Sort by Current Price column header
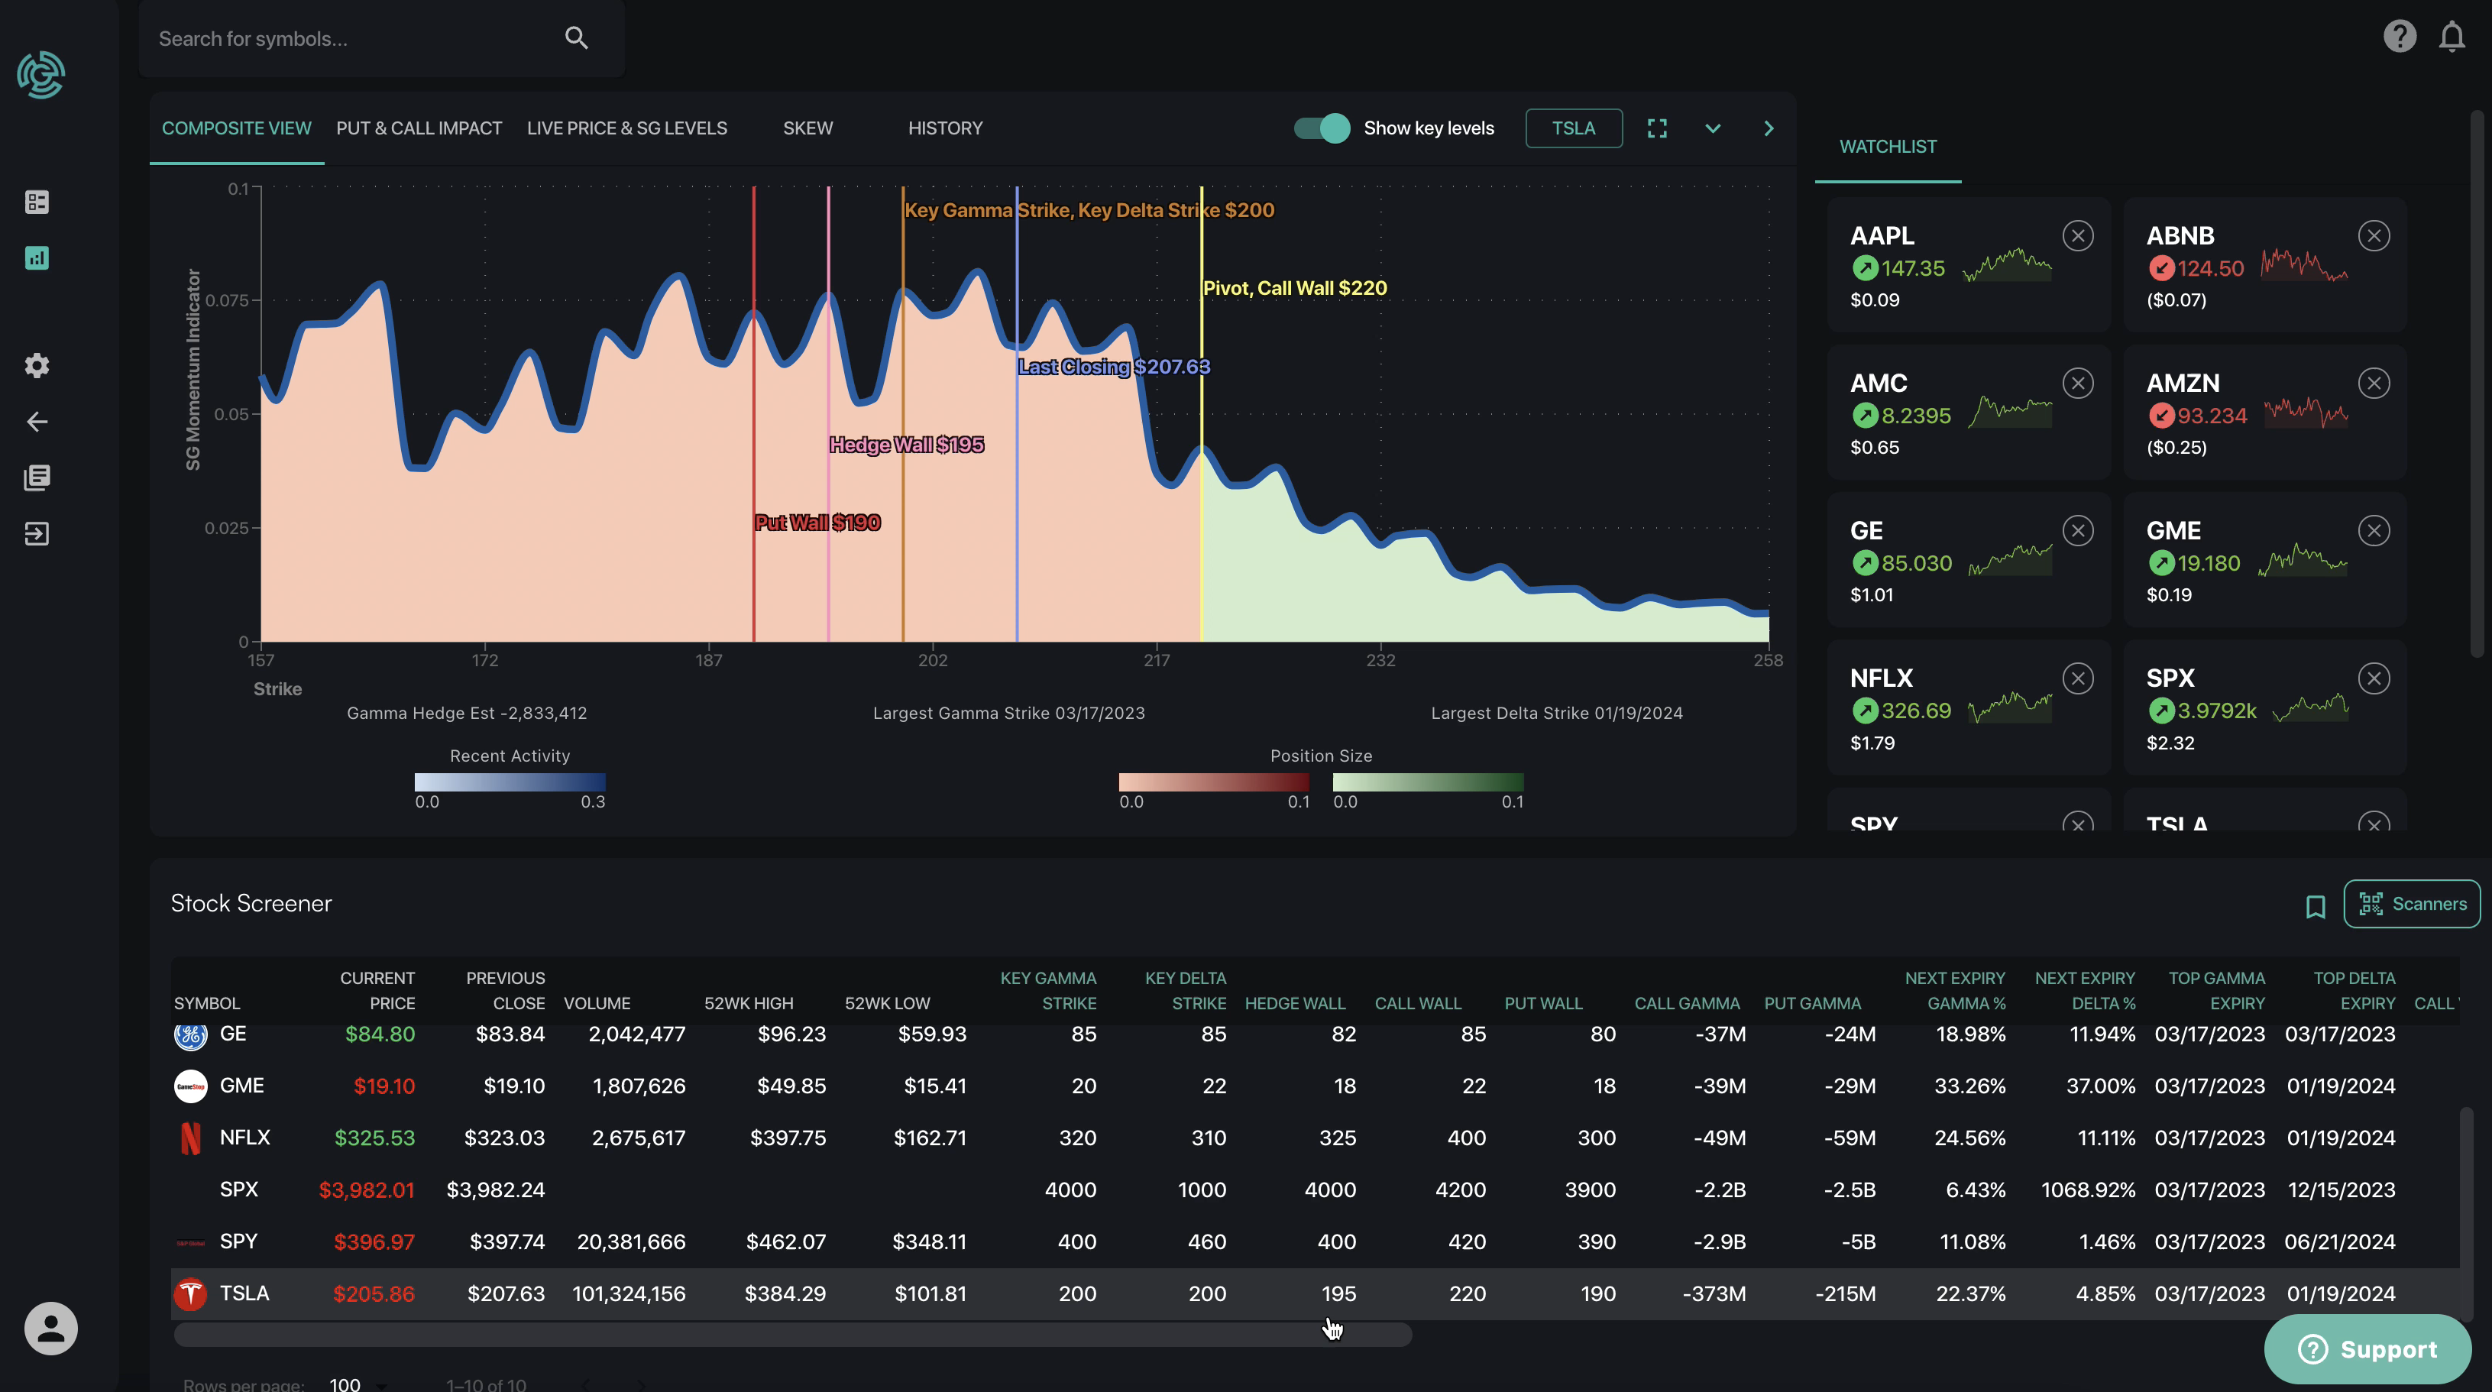 377,991
